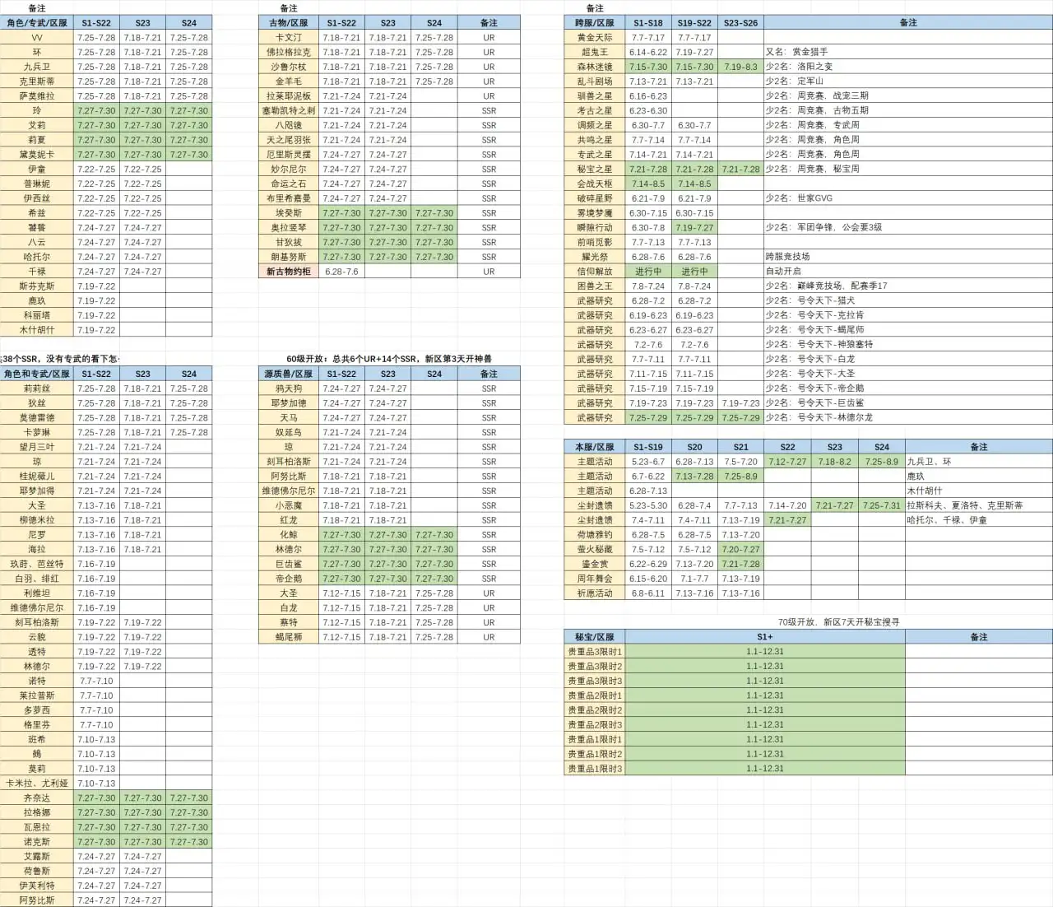1053x907 pixels.
Task: Click the 跨服/区服 header cell
Action: coord(594,23)
